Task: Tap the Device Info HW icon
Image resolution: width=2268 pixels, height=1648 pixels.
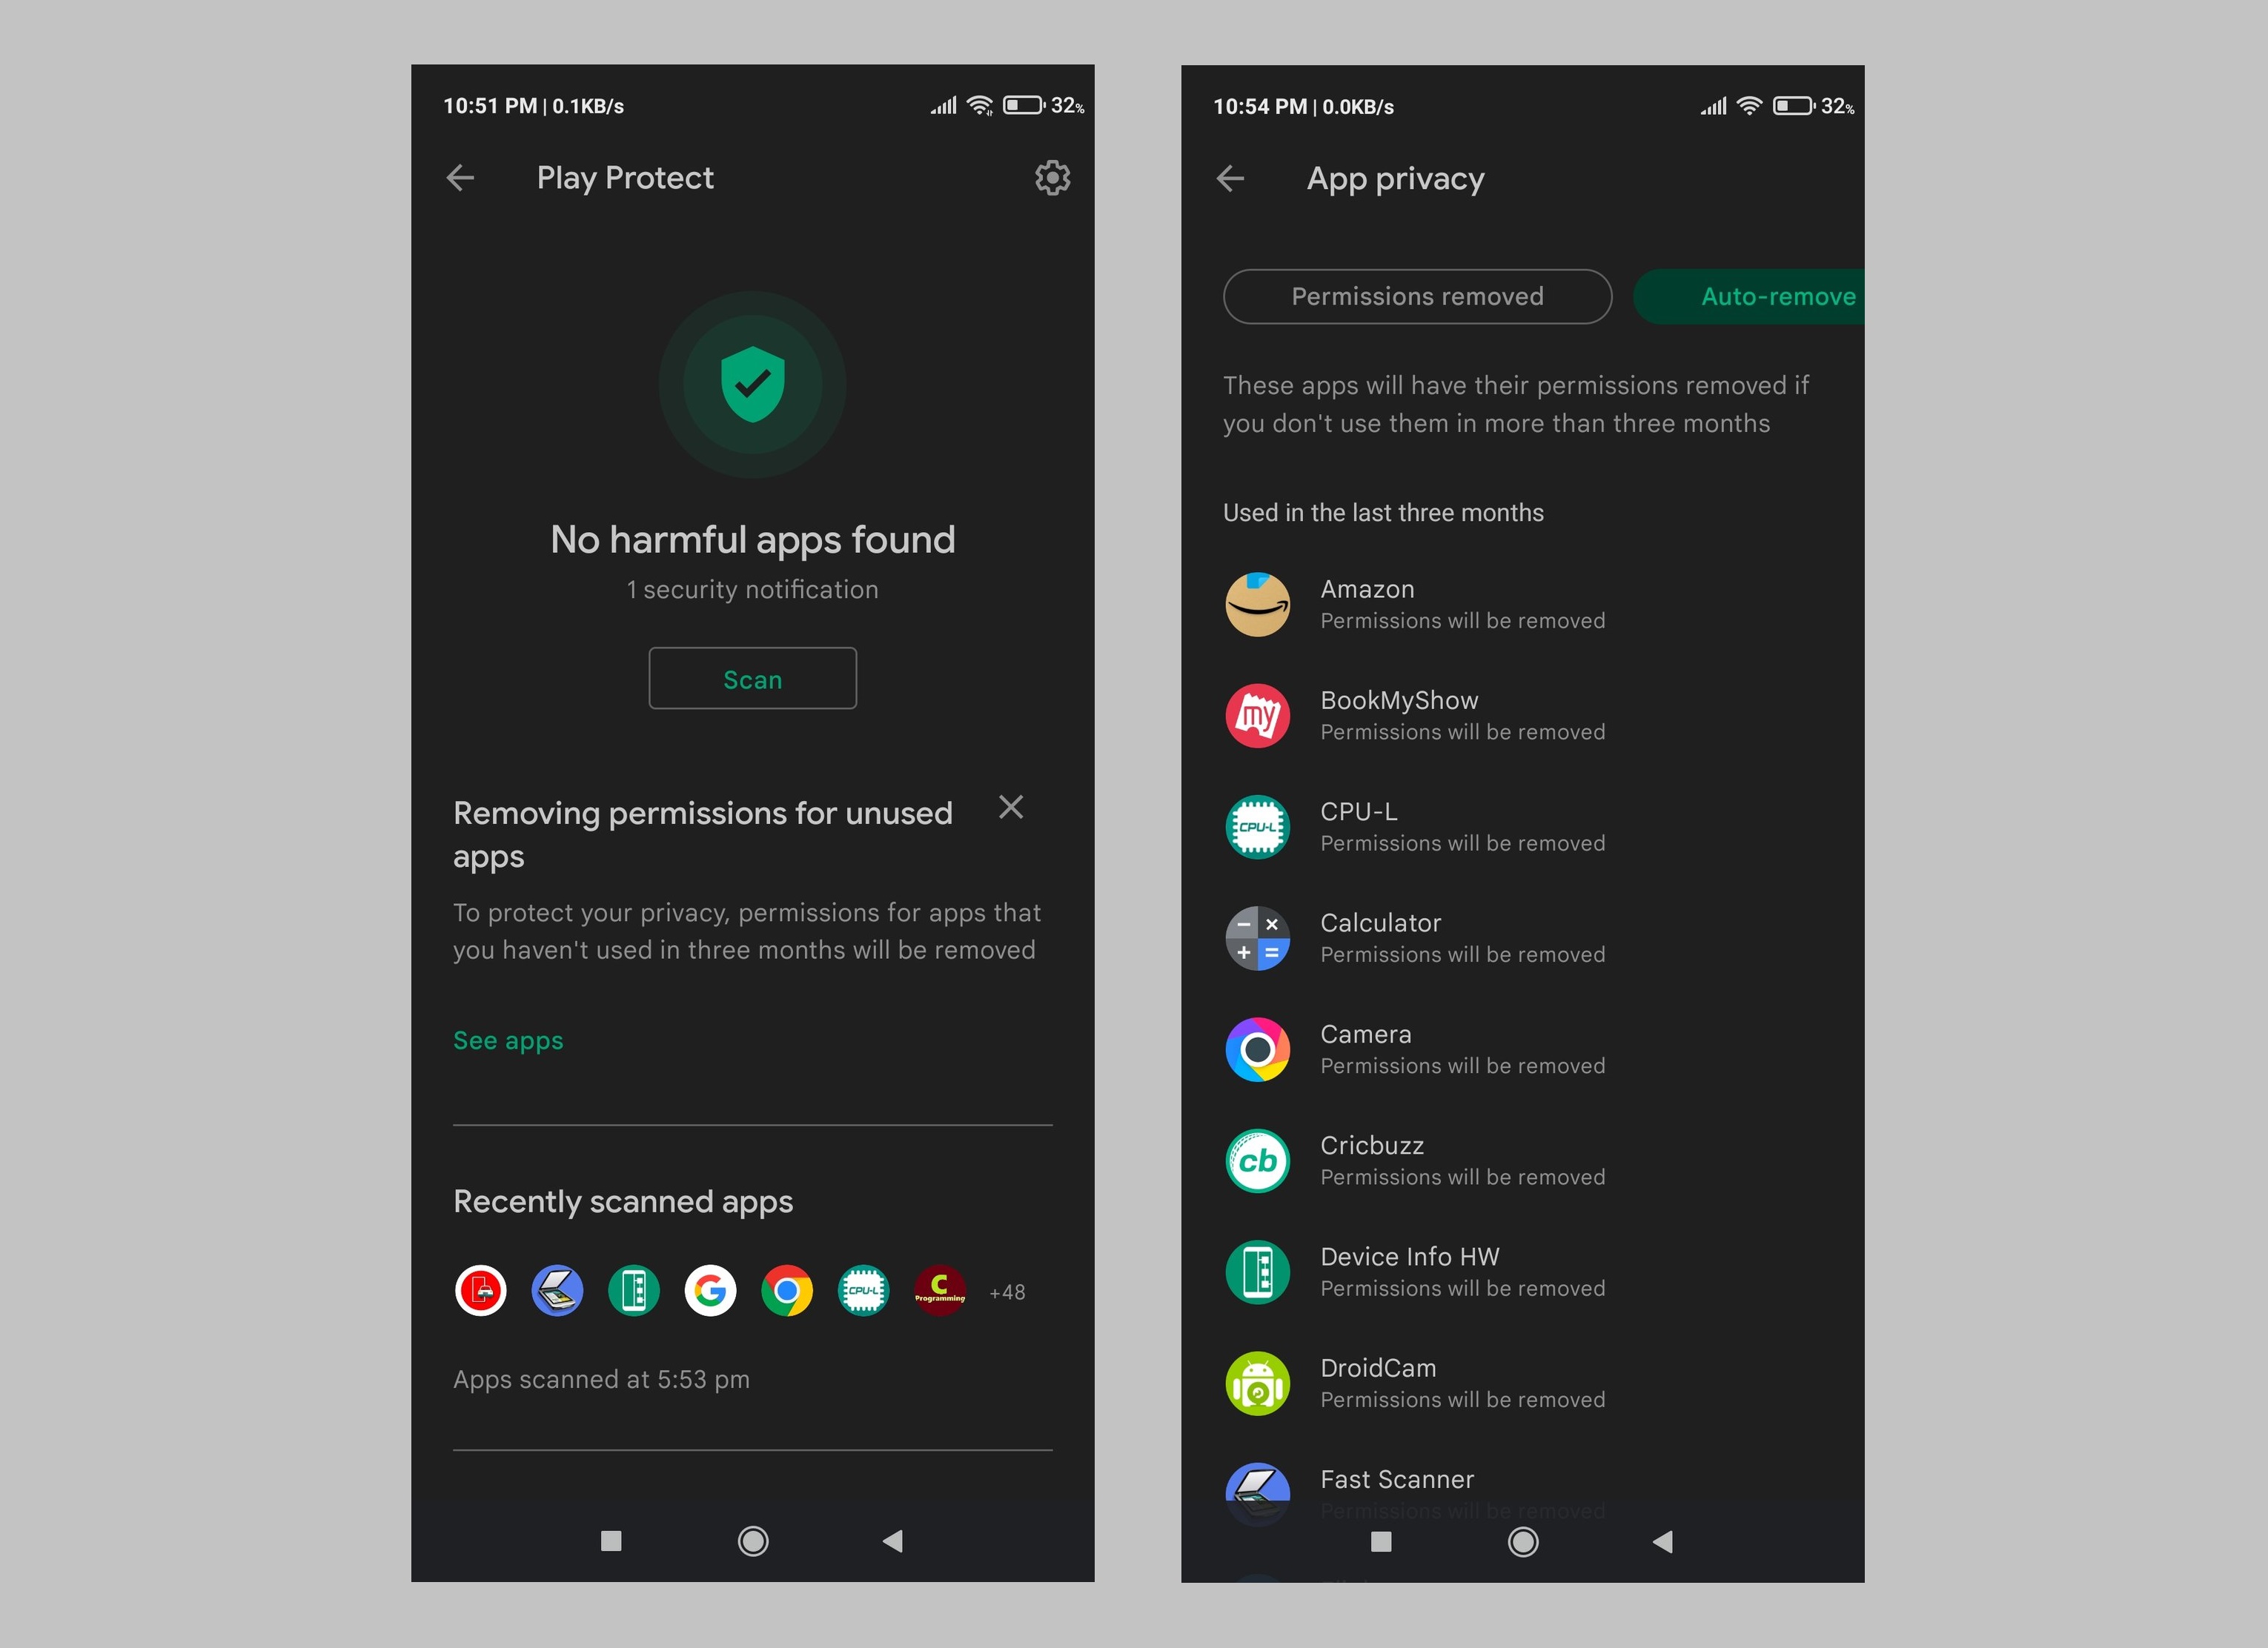Action: pyautogui.click(x=1257, y=1273)
